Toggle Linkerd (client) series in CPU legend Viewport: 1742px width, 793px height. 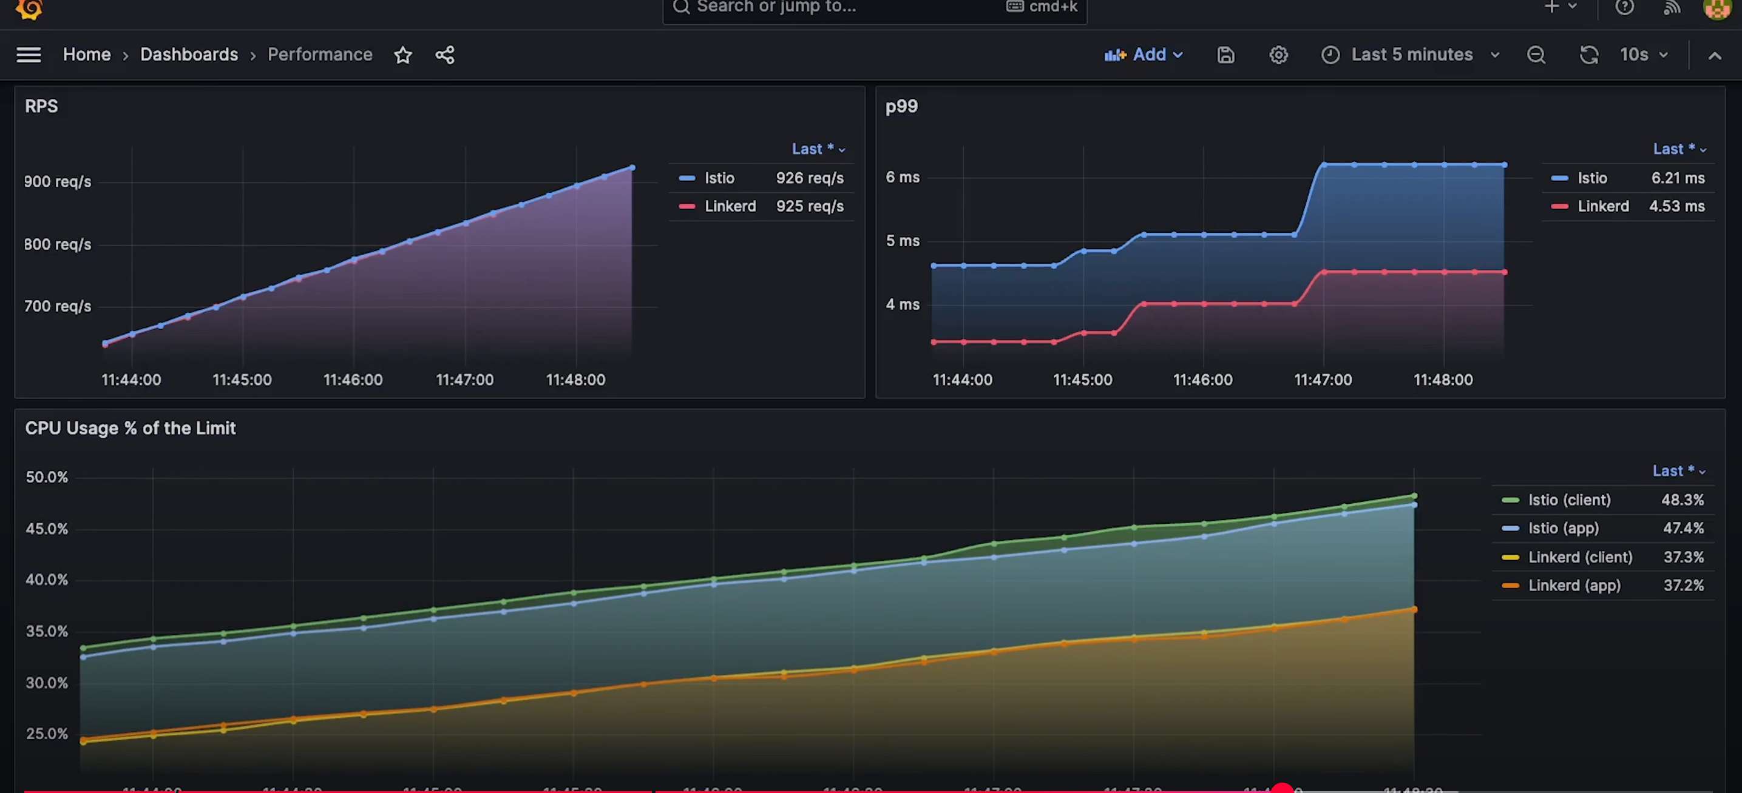pyautogui.click(x=1580, y=557)
